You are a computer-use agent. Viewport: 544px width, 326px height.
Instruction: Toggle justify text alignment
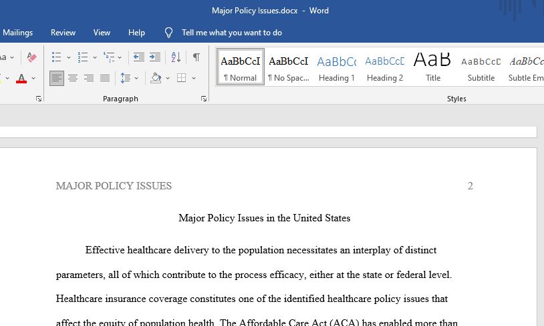pos(105,78)
